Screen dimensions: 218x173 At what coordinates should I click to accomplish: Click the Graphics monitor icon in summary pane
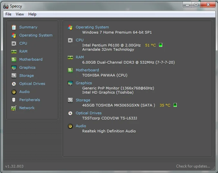pos(70,83)
